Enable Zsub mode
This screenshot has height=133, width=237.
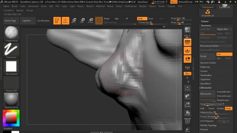point(151,18)
